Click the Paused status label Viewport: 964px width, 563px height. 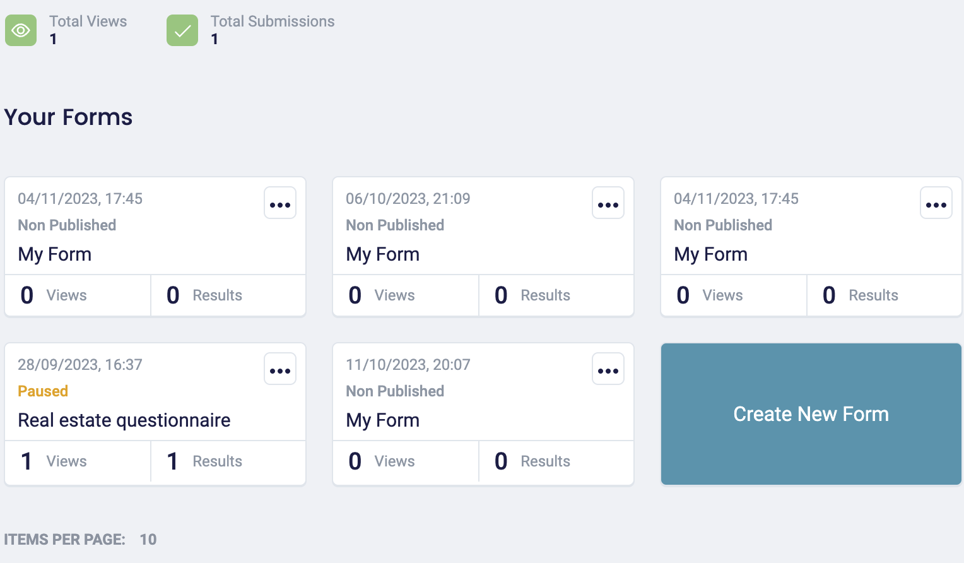coord(42,391)
